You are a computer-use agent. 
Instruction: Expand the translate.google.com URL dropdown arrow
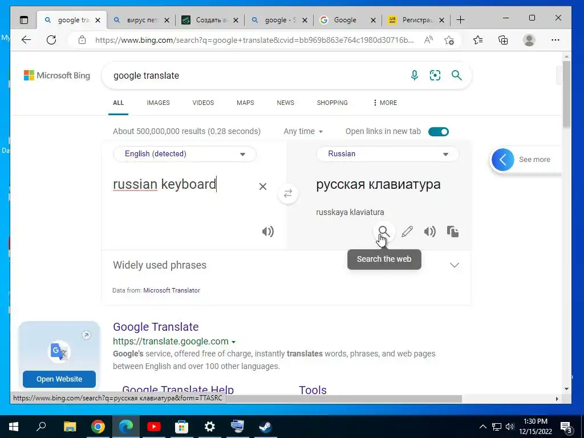pyautogui.click(x=233, y=342)
